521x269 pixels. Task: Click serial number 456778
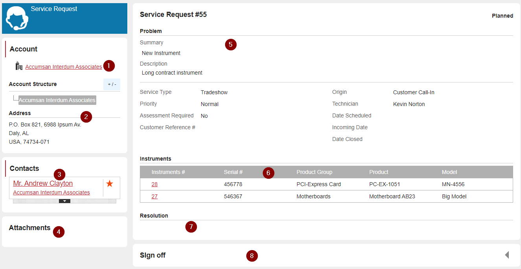click(x=233, y=184)
